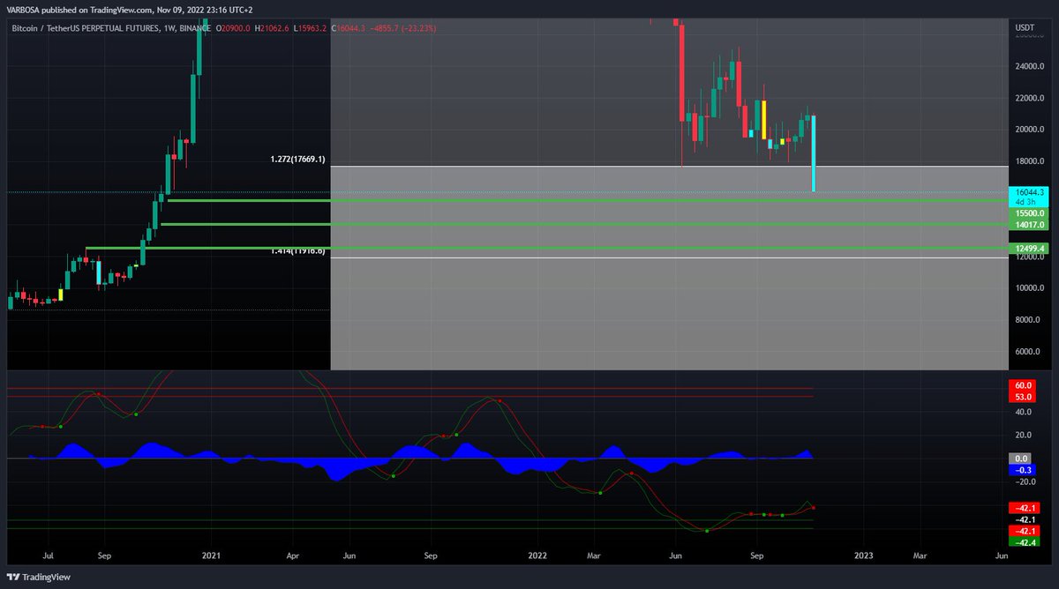Click the green −42.4 indicator value label
Screen dimensions: 1059x589
coord(1025,542)
